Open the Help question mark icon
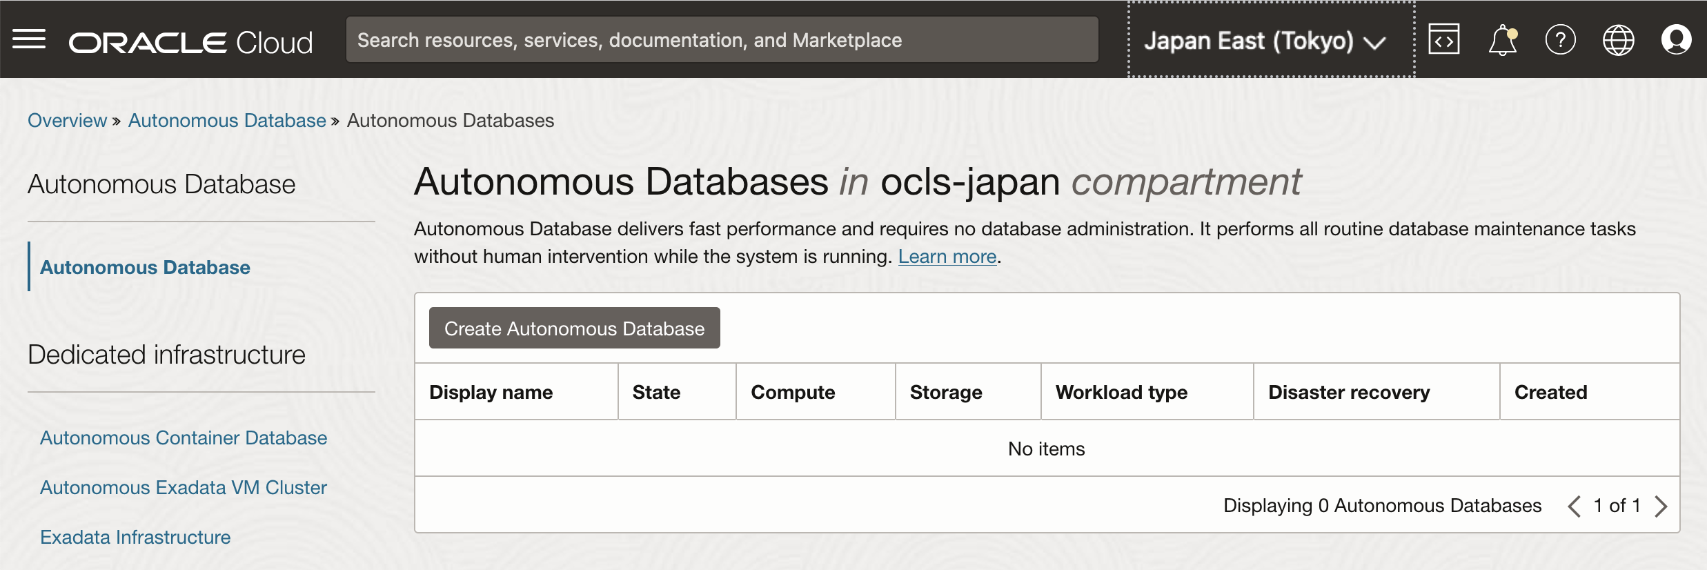1707x570 pixels. coord(1560,39)
